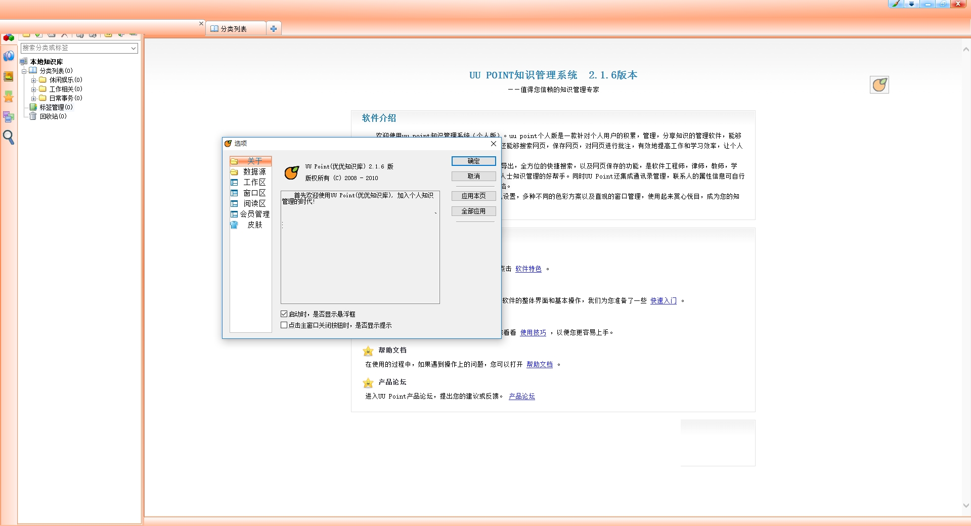This screenshot has width=971, height=526.
Task: Expand the 工作相关 folder node
Action: (33, 89)
